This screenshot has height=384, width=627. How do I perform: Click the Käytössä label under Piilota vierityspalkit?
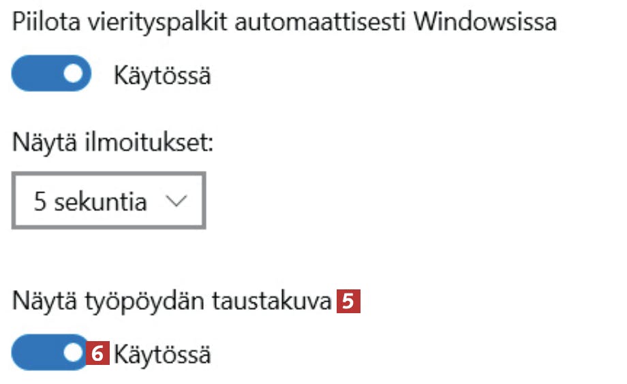(162, 75)
